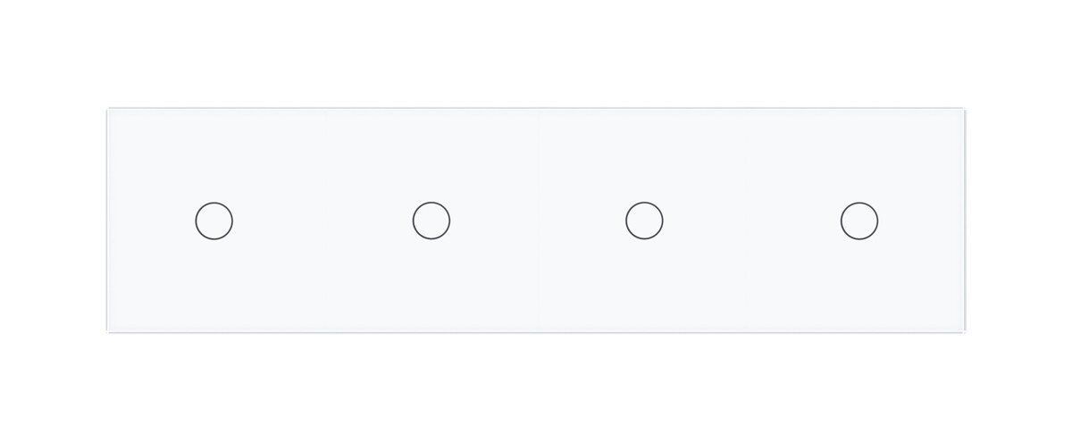The height and width of the screenshot is (441, 1072).
Task: Toggle the second touch circle from left
Action: (x=431, y=220)
